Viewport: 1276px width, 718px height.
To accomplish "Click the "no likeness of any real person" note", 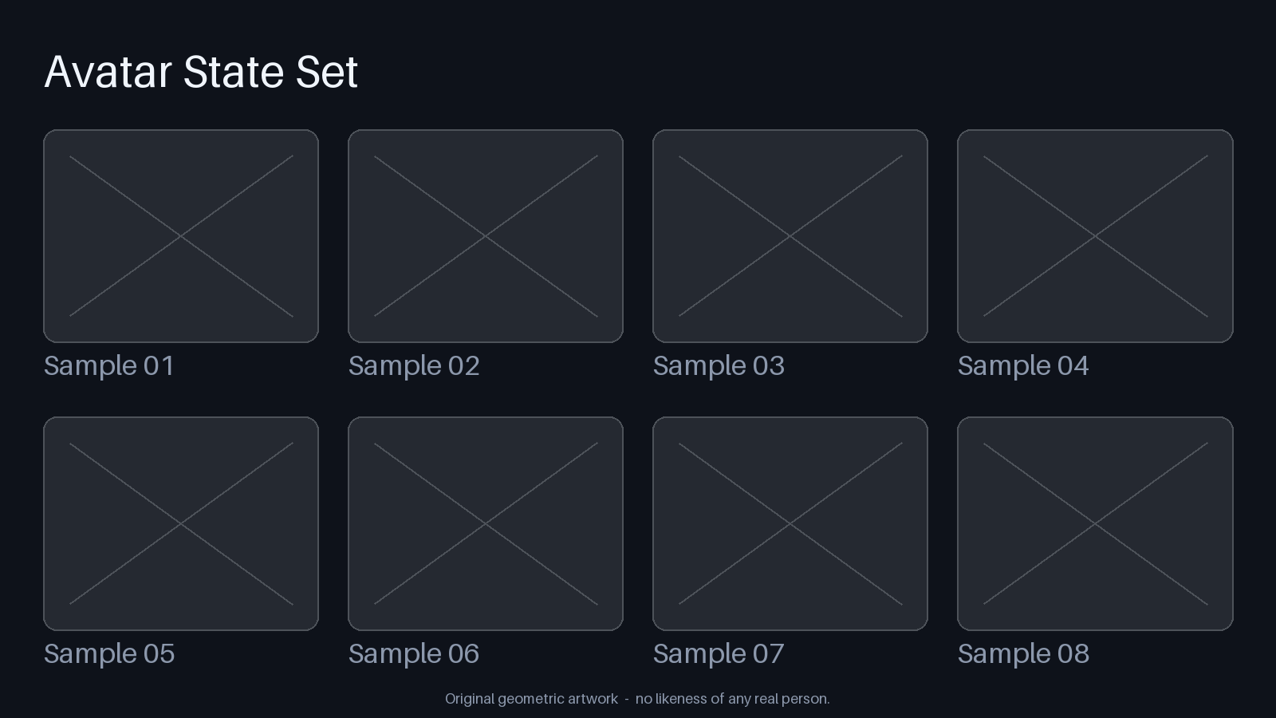I will [x=732, y=699].
